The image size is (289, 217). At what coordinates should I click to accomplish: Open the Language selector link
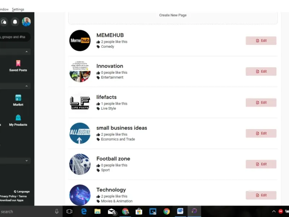pos(22,192)
